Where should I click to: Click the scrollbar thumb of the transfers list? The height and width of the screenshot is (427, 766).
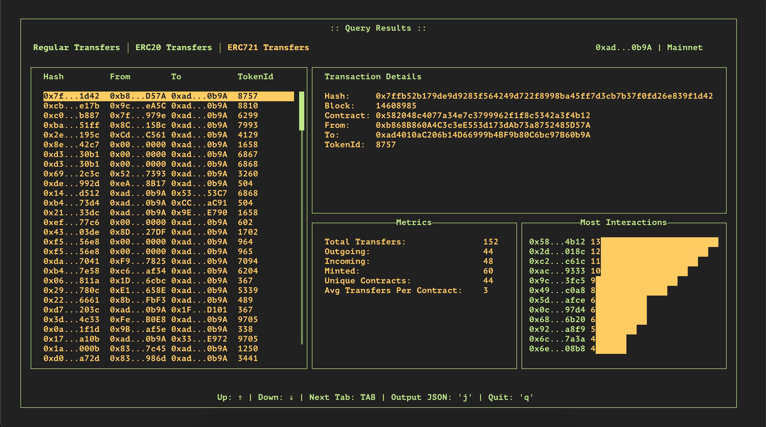tap(301, 111)
